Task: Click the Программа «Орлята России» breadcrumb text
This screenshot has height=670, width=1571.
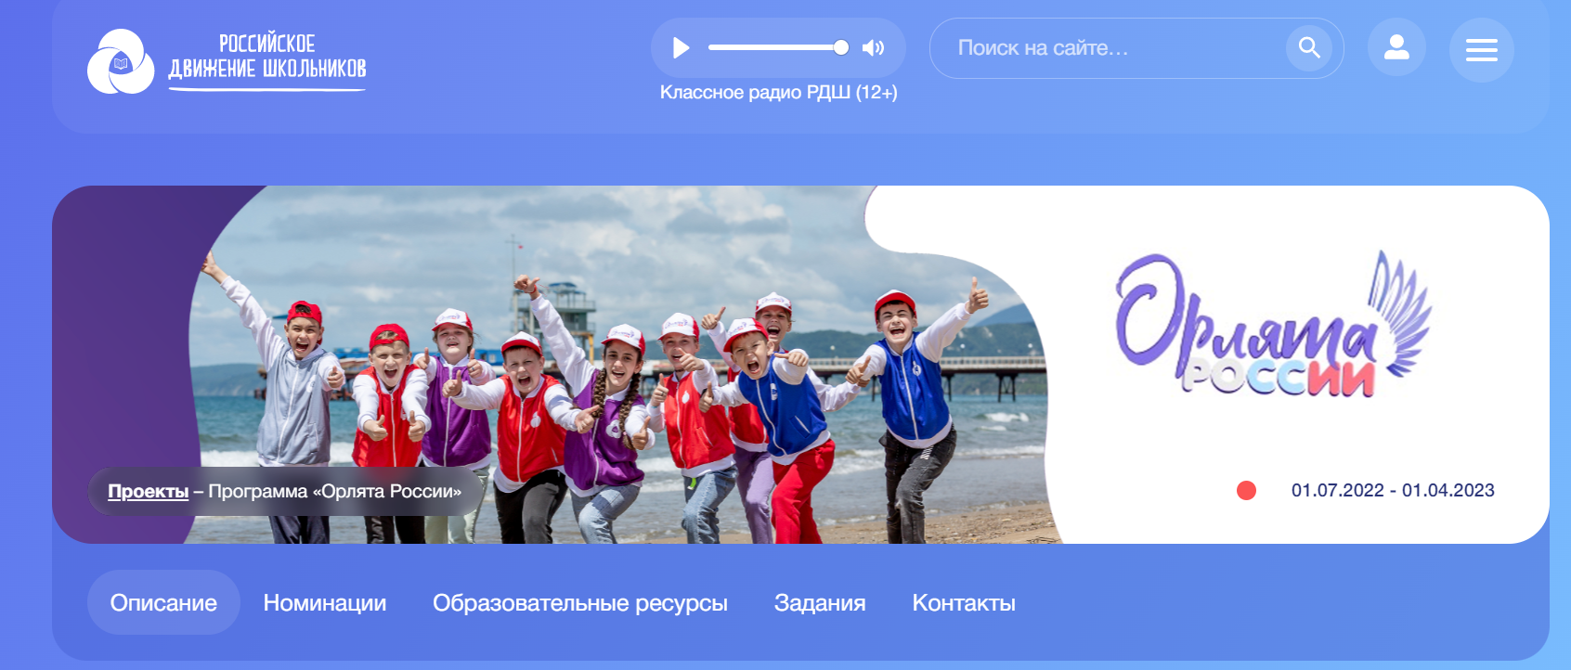Action: [x=334, y=491]
